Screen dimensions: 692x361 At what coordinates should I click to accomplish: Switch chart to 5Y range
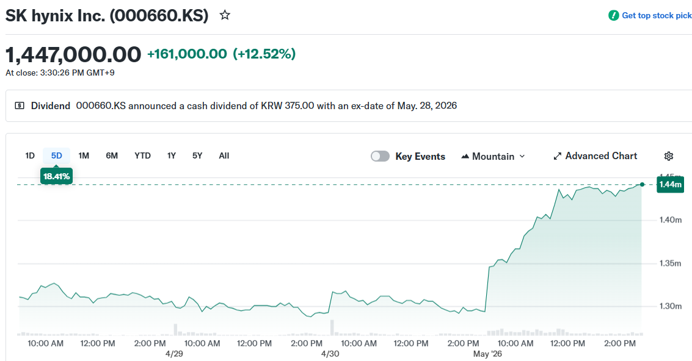(197, 155)
